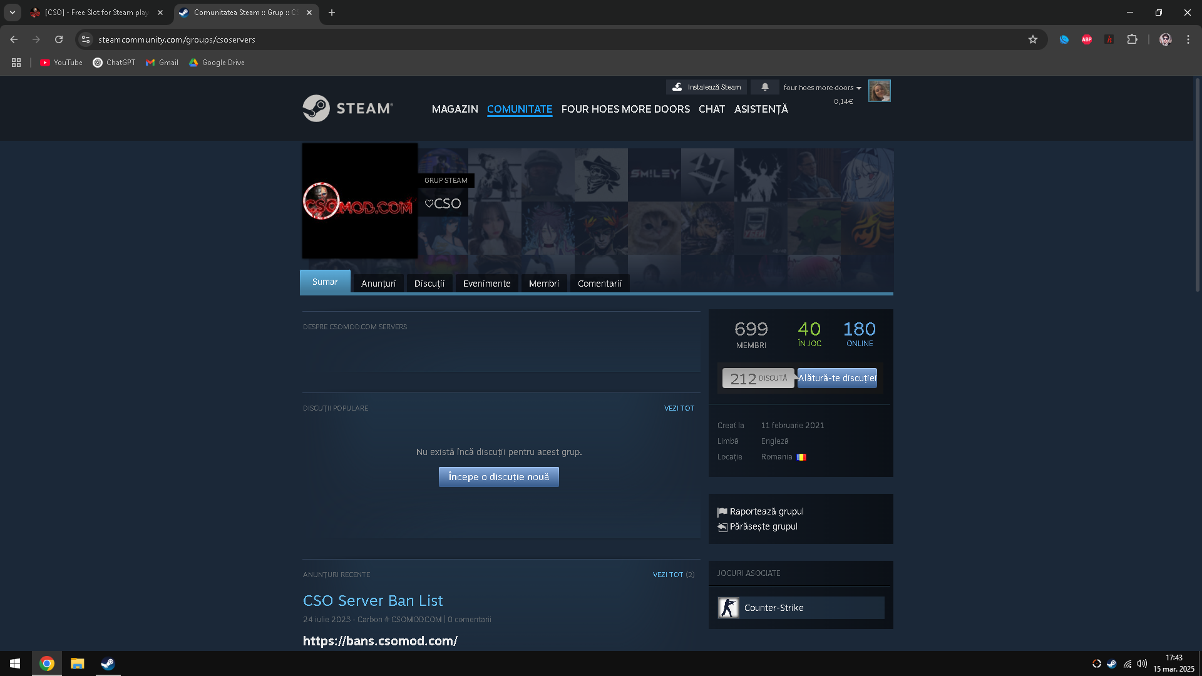
Task: Click the 'Părăsește grupul' link
Action: [763, 526]
